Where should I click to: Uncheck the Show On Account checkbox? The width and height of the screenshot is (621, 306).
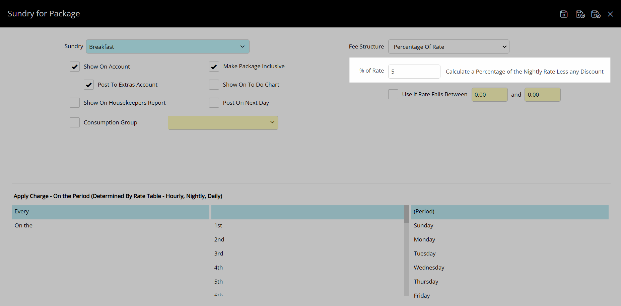tap(75, 67)
